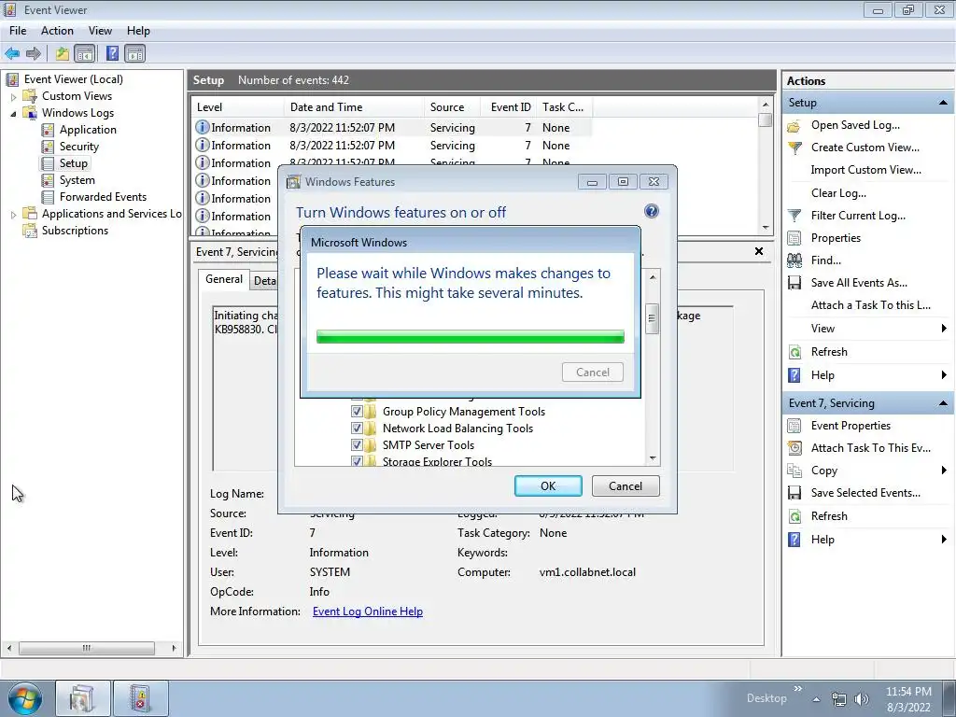Uncheck Group Policy Management Tools checkbox
Viewport: 956px width, 717px height.
[357, 412]
